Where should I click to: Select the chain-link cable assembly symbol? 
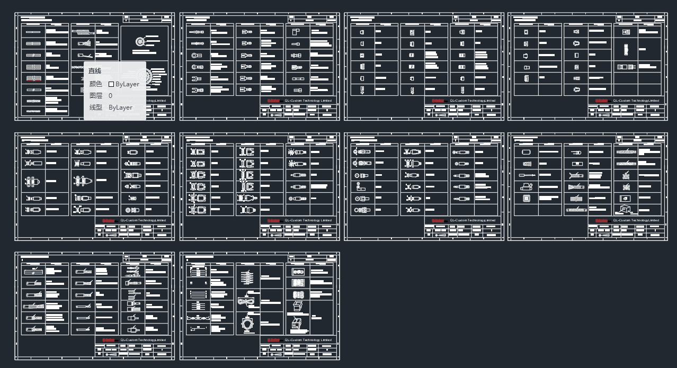(198, 318)
